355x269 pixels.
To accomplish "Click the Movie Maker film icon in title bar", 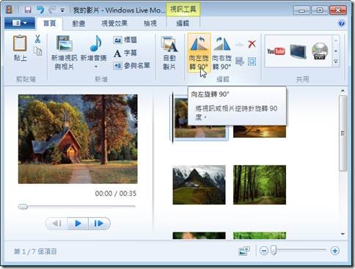I will 10,10.
